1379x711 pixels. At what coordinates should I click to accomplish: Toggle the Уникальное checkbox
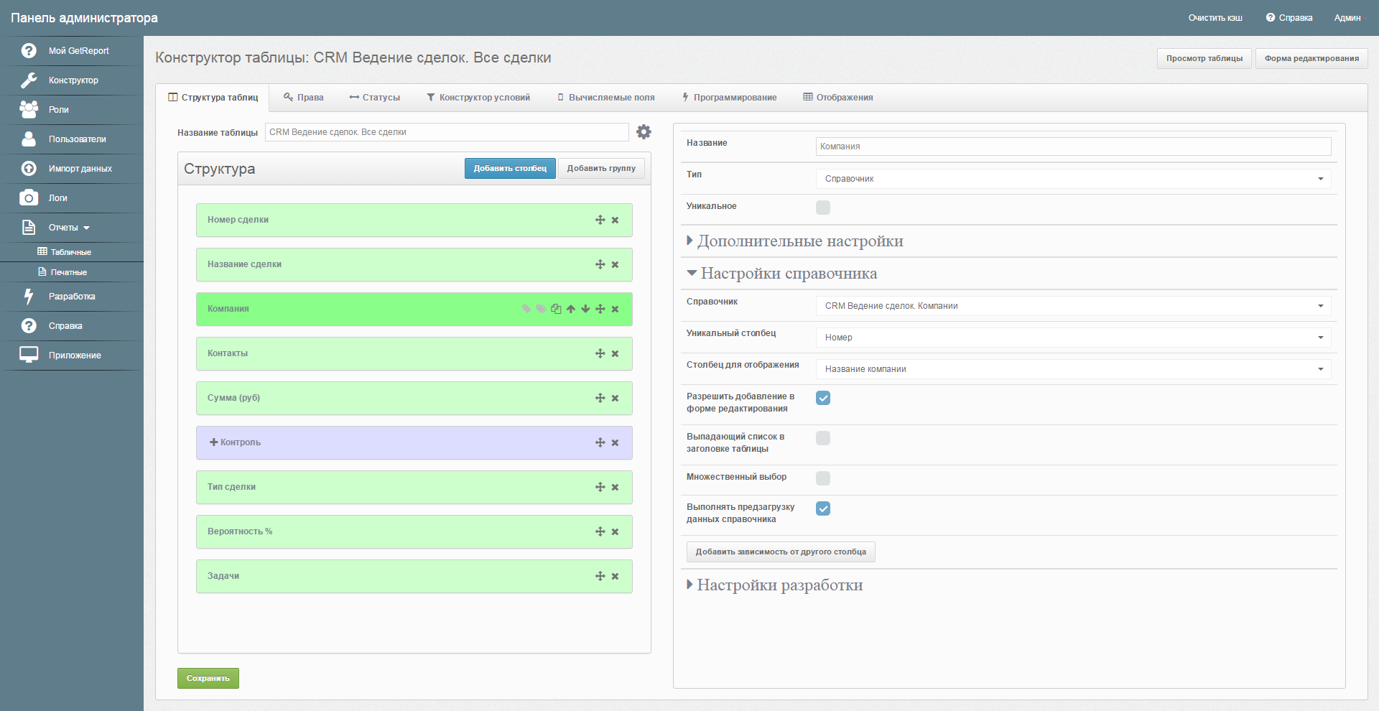[x=823, y=208]
